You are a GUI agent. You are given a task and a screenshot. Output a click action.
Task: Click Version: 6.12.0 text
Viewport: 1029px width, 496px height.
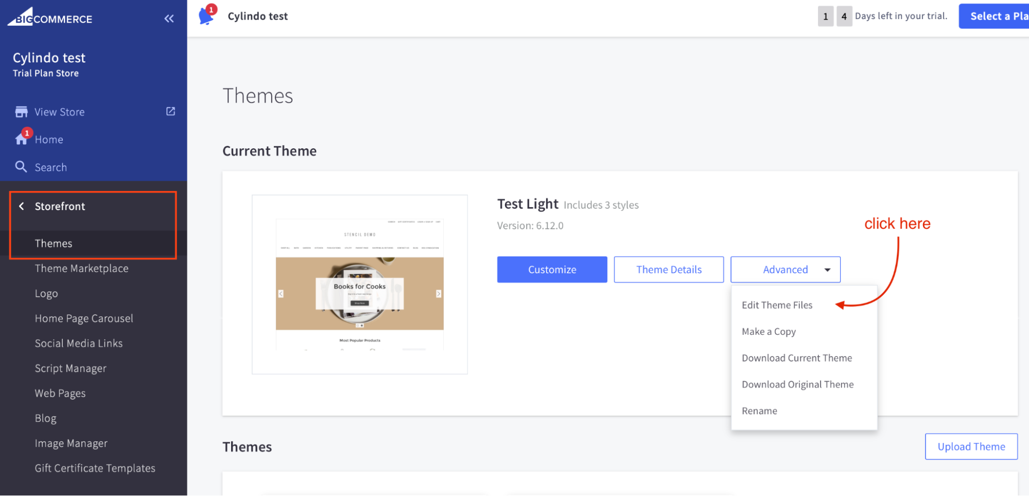(530, 226)
